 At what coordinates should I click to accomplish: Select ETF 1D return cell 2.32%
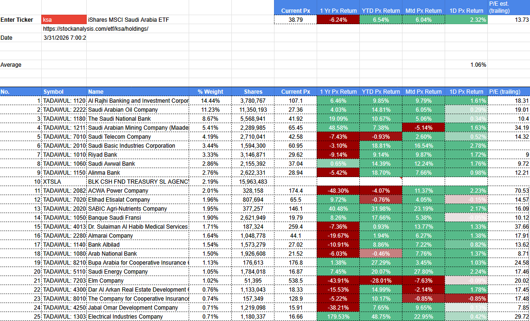click(x=466, y=19)
